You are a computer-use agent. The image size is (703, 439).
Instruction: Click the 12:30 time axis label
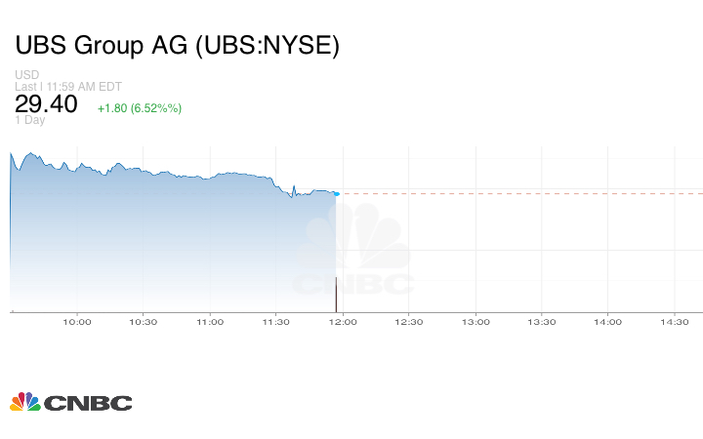click(x=409, y=322)
